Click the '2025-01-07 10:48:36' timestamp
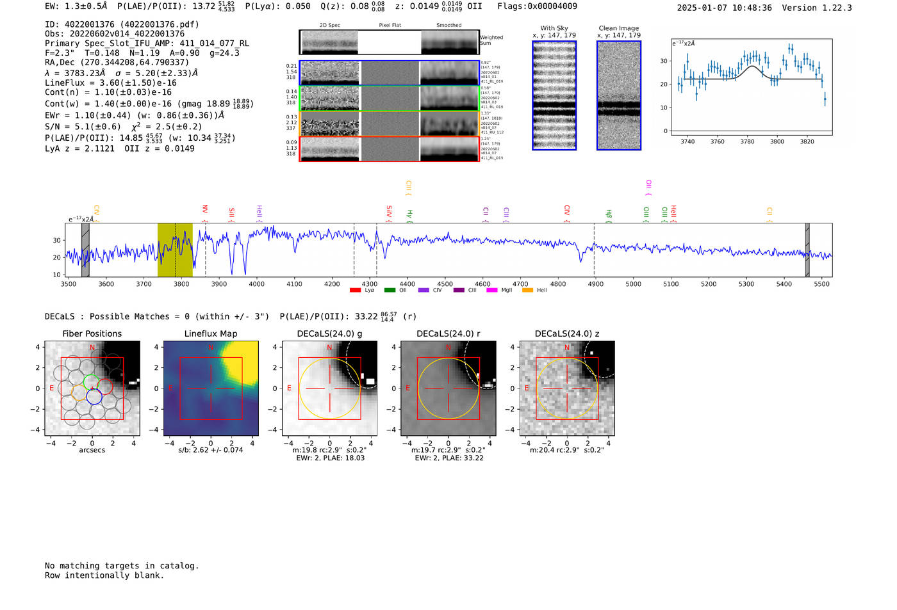The image size is (897, 610). point(725,8)
